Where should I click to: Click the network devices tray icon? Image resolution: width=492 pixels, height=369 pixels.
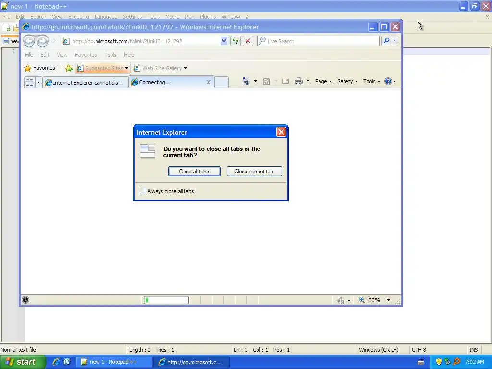(x=448, y=362)
